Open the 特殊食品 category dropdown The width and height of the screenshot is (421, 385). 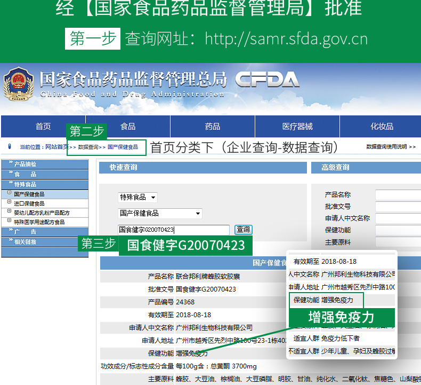coord(137,198)
